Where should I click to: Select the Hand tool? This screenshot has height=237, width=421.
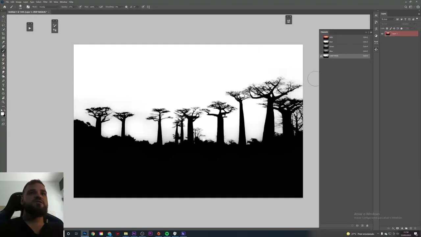tap(3, 98)
